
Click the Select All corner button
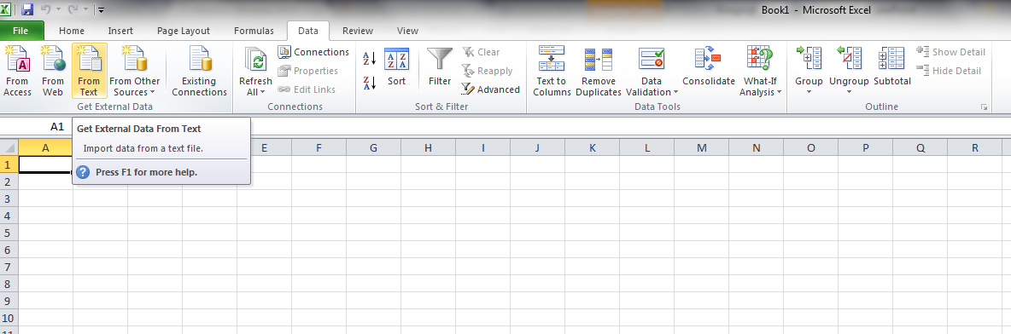[9, 148]
